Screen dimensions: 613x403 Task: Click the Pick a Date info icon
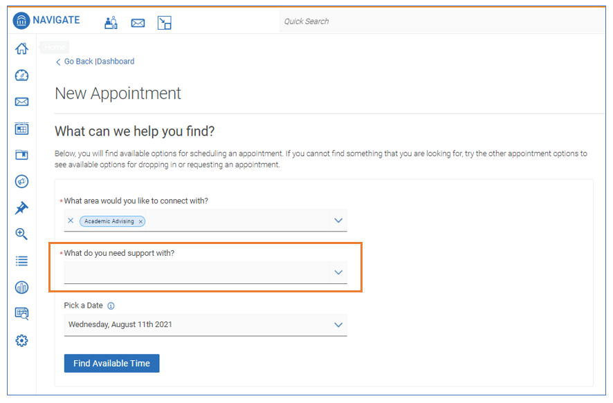pyautogui.click(x=111, y=306)
